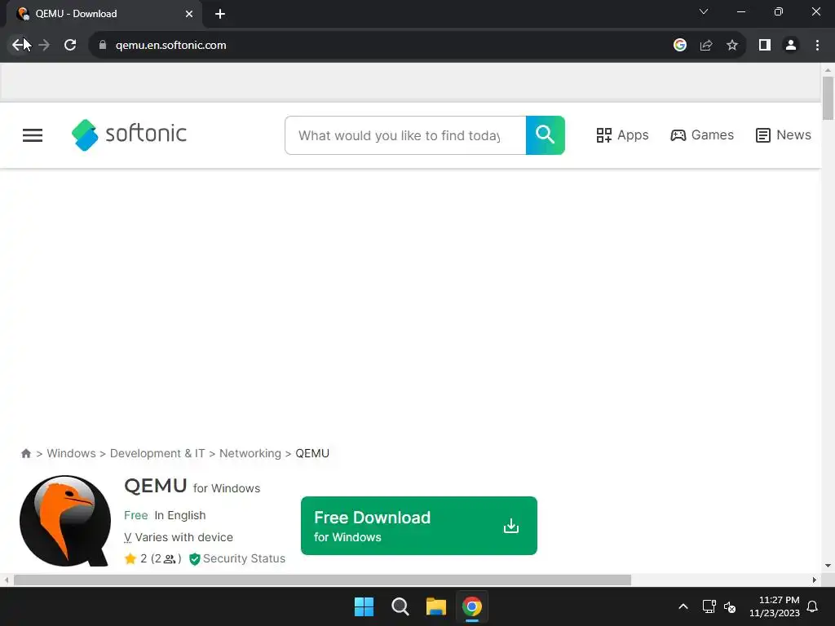Open a new browser tab
This screenshot has width=835, height=626.
coord(220,14)
